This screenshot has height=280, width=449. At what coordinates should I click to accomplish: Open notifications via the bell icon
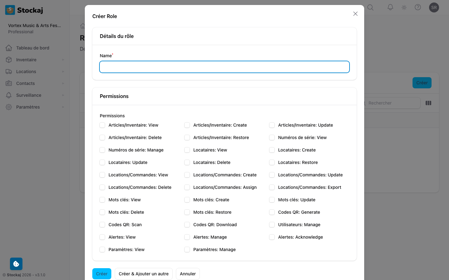click(x=390, y=7)
